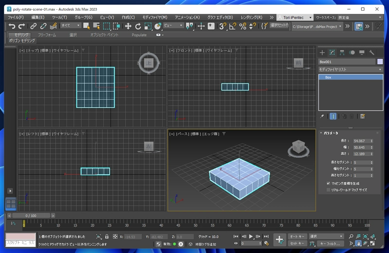Image resolution: width=389 pixels, height=253 pixels.
Task: Click the large Set Keys plus button
Action: [280, 239]
